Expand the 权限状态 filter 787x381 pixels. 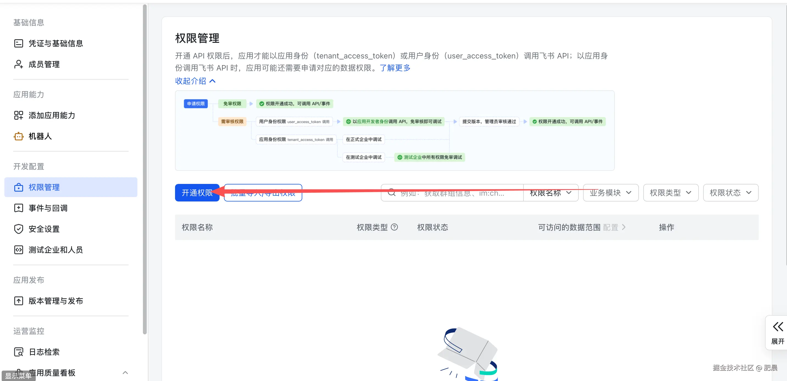click(x=730, y=193)
